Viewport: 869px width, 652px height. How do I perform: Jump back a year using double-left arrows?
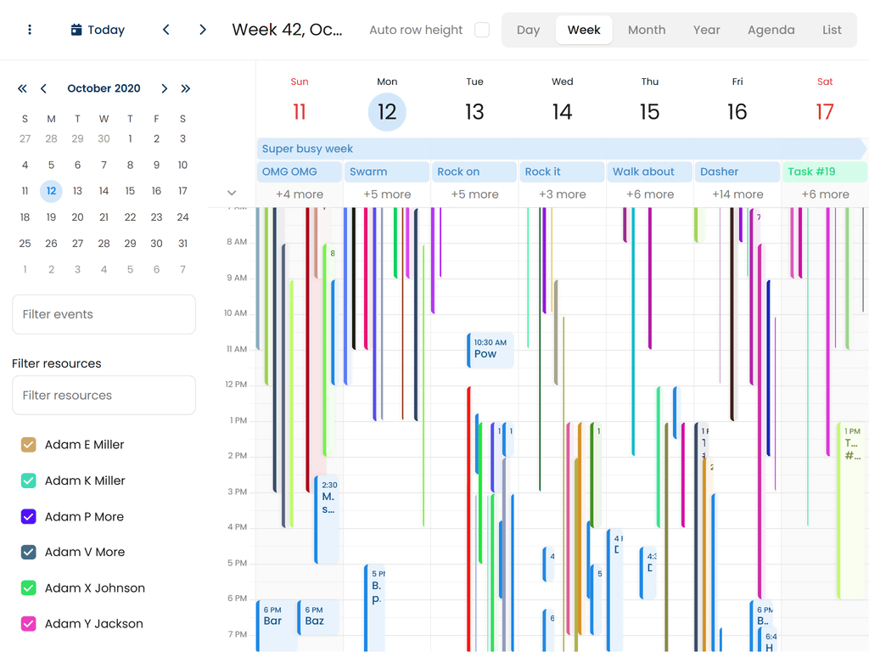tap(22, 88)
